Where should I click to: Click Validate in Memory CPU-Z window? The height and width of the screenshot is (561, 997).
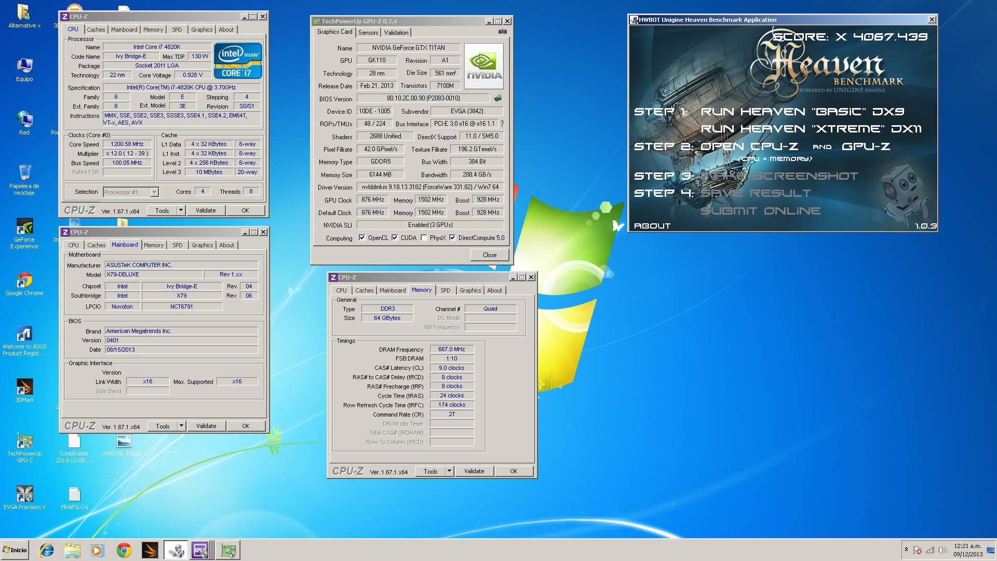pyautogui.click(x=474, y=471)
